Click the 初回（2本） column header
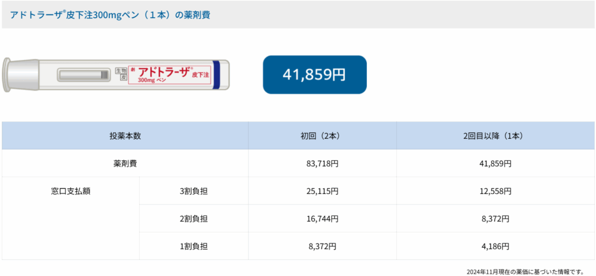The height and width of the screenshot is (276, 596). click(x=322, y=135)
